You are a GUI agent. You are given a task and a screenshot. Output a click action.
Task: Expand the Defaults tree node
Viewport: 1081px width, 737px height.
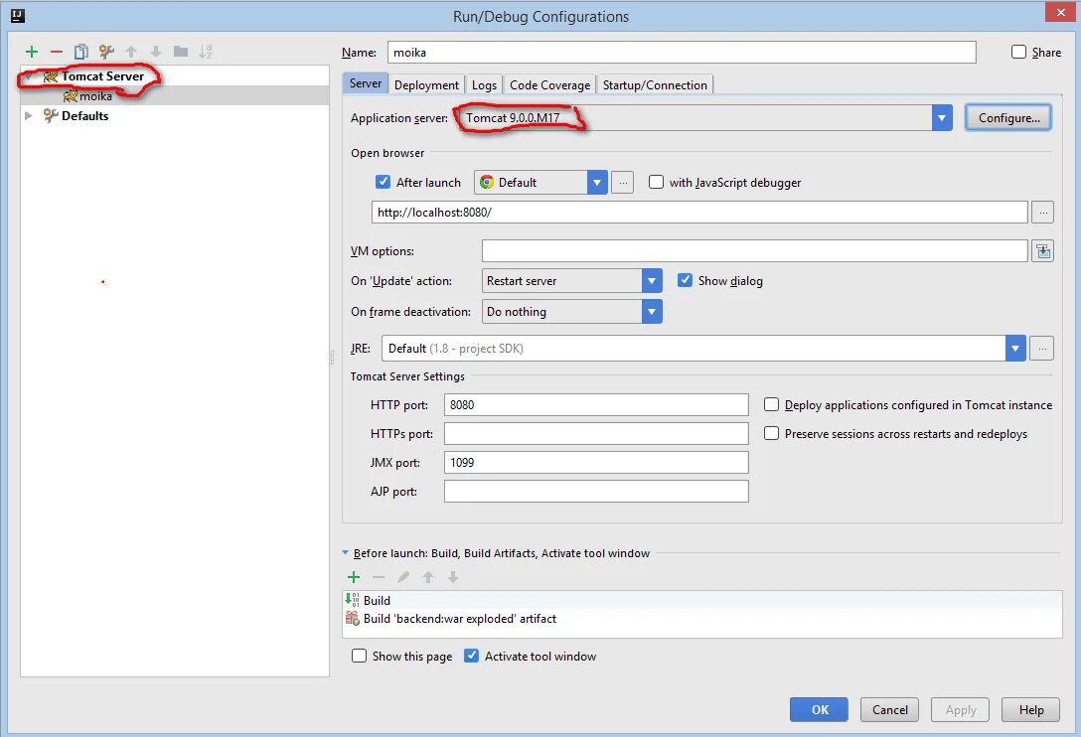tap(28, 116)
